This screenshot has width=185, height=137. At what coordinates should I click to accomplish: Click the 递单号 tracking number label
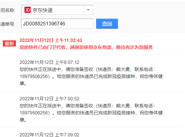click(7, 24)
